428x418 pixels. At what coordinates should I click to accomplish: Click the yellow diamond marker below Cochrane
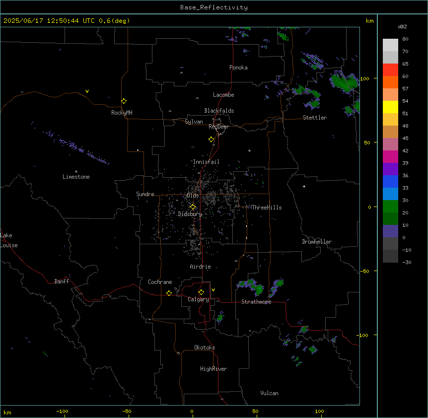[169, 293]
